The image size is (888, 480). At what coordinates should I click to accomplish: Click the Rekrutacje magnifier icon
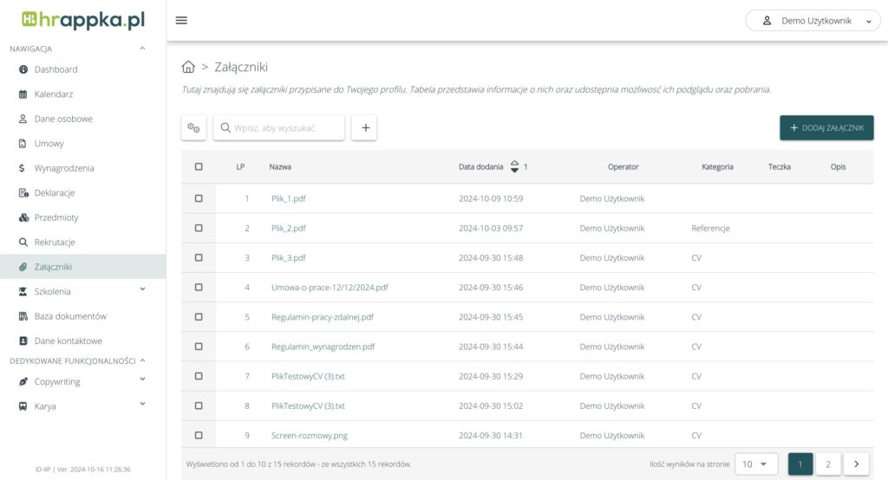click(x=23, y=243)
